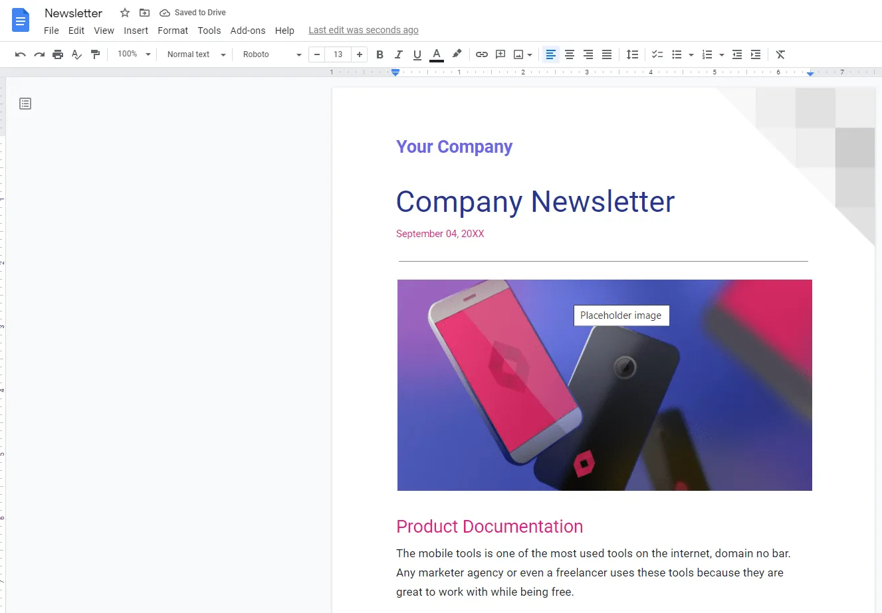Expand the 100% zoom dropdown
Image resolution: width=882 pixels, height=613 pixels.
click(x=134, y=54)
